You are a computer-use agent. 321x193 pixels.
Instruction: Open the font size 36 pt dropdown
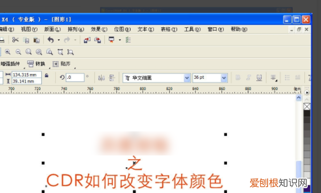pyautogui.click(x=224, y=78)
